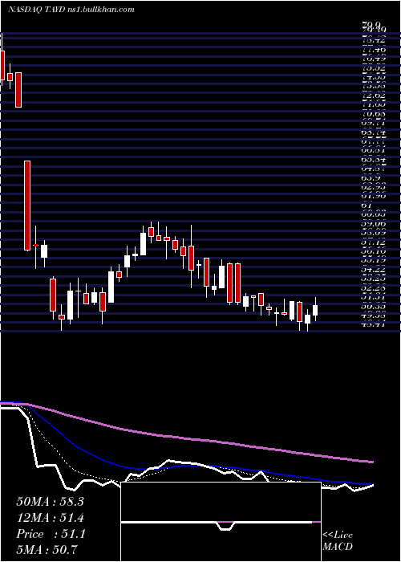Click the 63.9 price axis label
Viewport: 401px width, 562px height.
coord(370,178)
